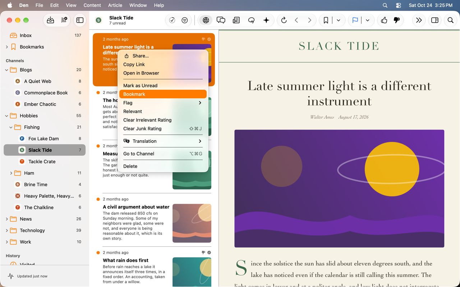Switch to web globe view
Screen dimensions: 460x287
[206, 20]
